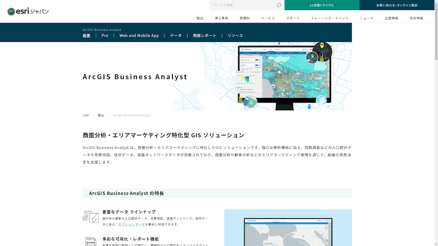Open the 製品 menu
This screenshot has height=246, width=438.
click(200, 18)
